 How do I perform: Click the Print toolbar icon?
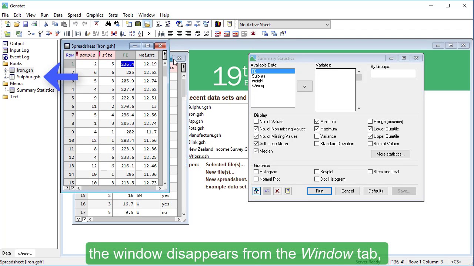(x=34, y=24)
